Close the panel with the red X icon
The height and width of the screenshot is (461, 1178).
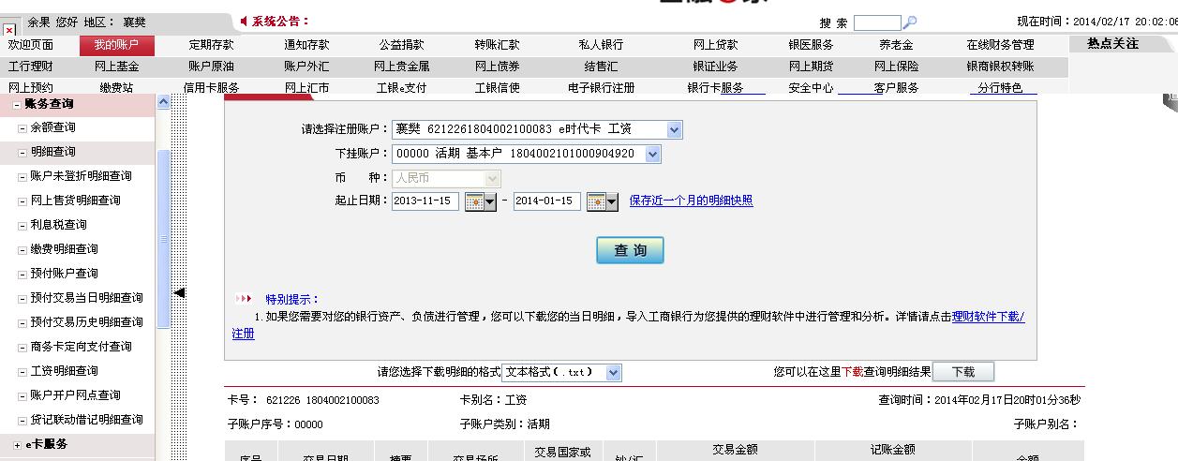pyautogui.click(x=9, y=30)
